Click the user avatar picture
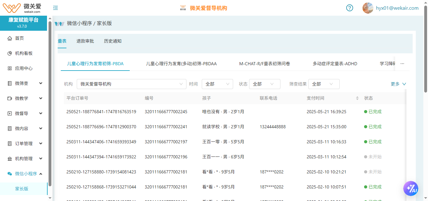The height and width of the screenshot is (201, 428). pos(368,8)
